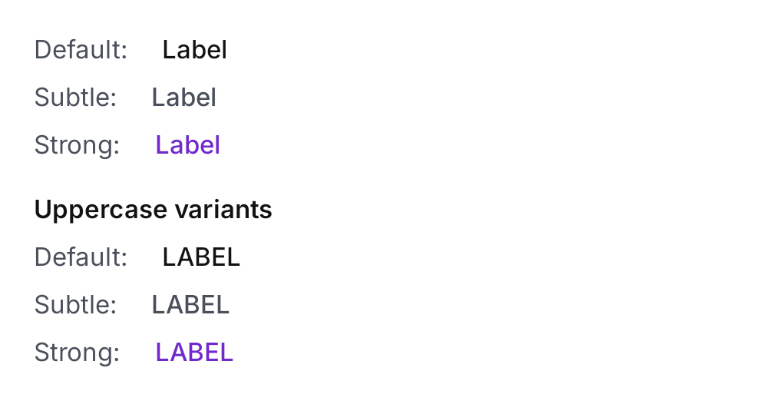
Task: Click the black uppercase Default LABEL
Action: (x=200, y=257)
